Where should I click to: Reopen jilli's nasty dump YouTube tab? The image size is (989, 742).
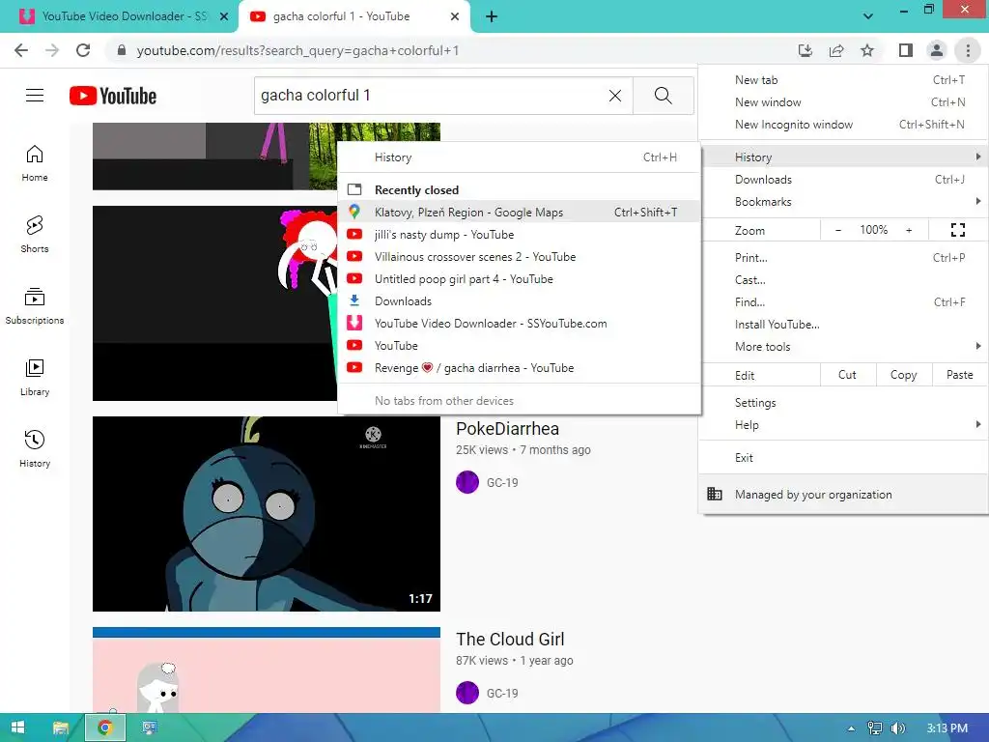tap(519, 235)
